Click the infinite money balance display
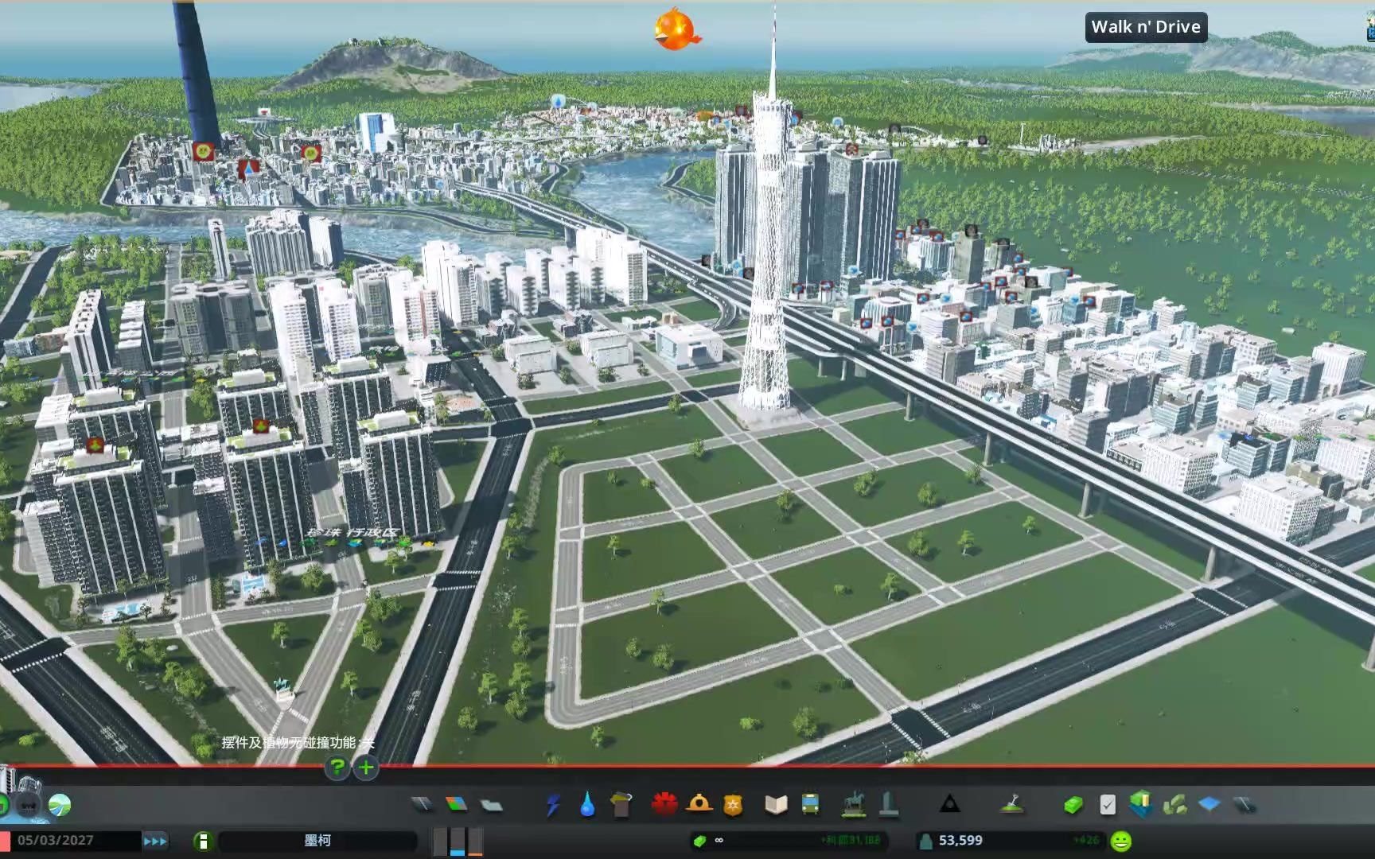 pos(788,841)
